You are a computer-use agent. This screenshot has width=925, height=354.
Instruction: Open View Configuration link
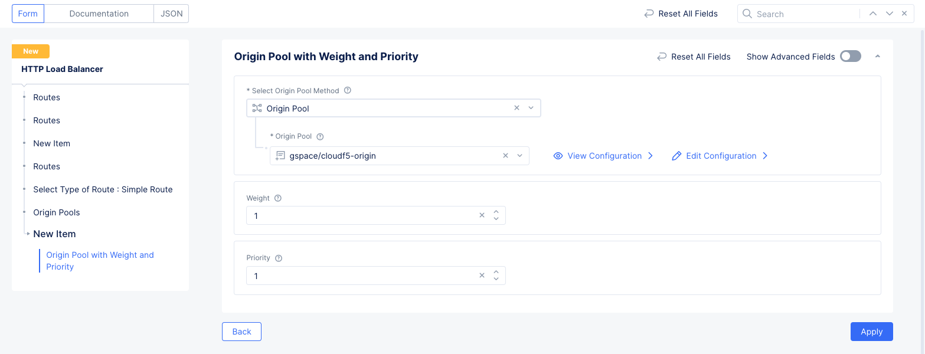click(604, 156)
